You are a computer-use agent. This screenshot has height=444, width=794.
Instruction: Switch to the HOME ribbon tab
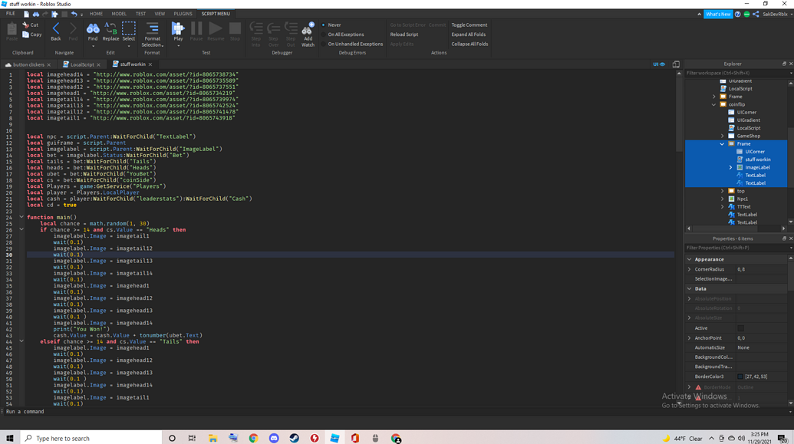pyautogui.click(x=96, y=14)
